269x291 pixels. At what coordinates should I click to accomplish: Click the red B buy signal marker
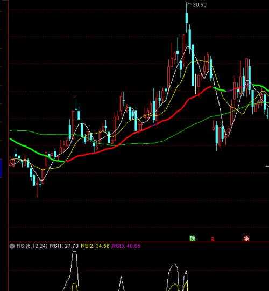click(x=213, y=239)
